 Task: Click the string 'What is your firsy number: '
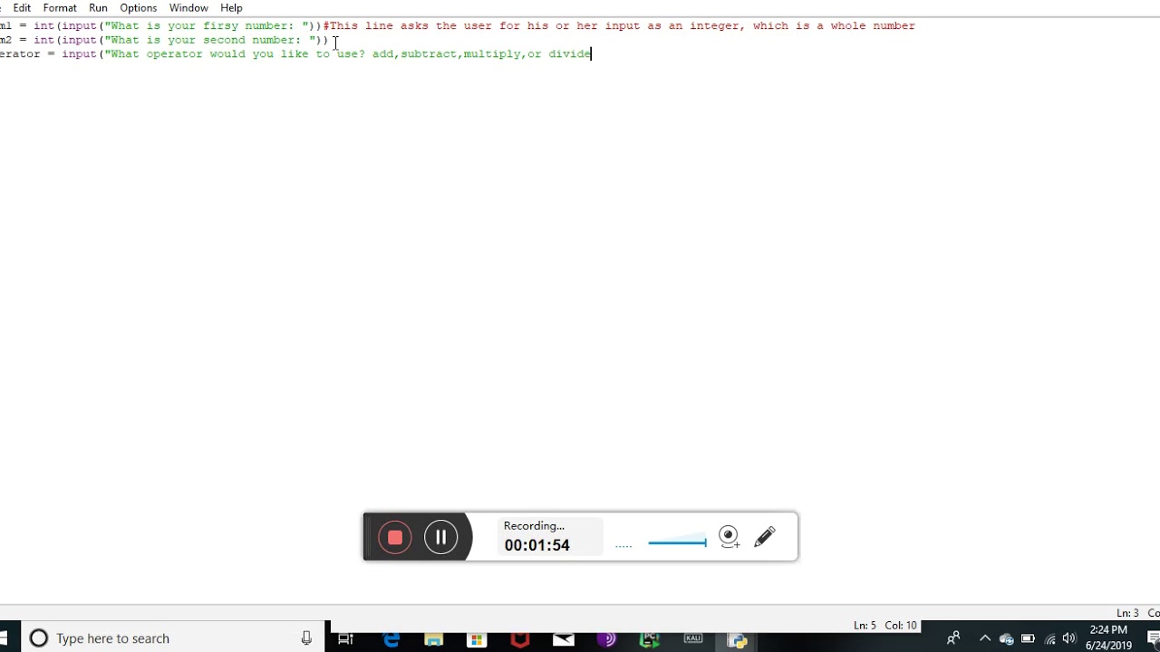click(207, 25)
